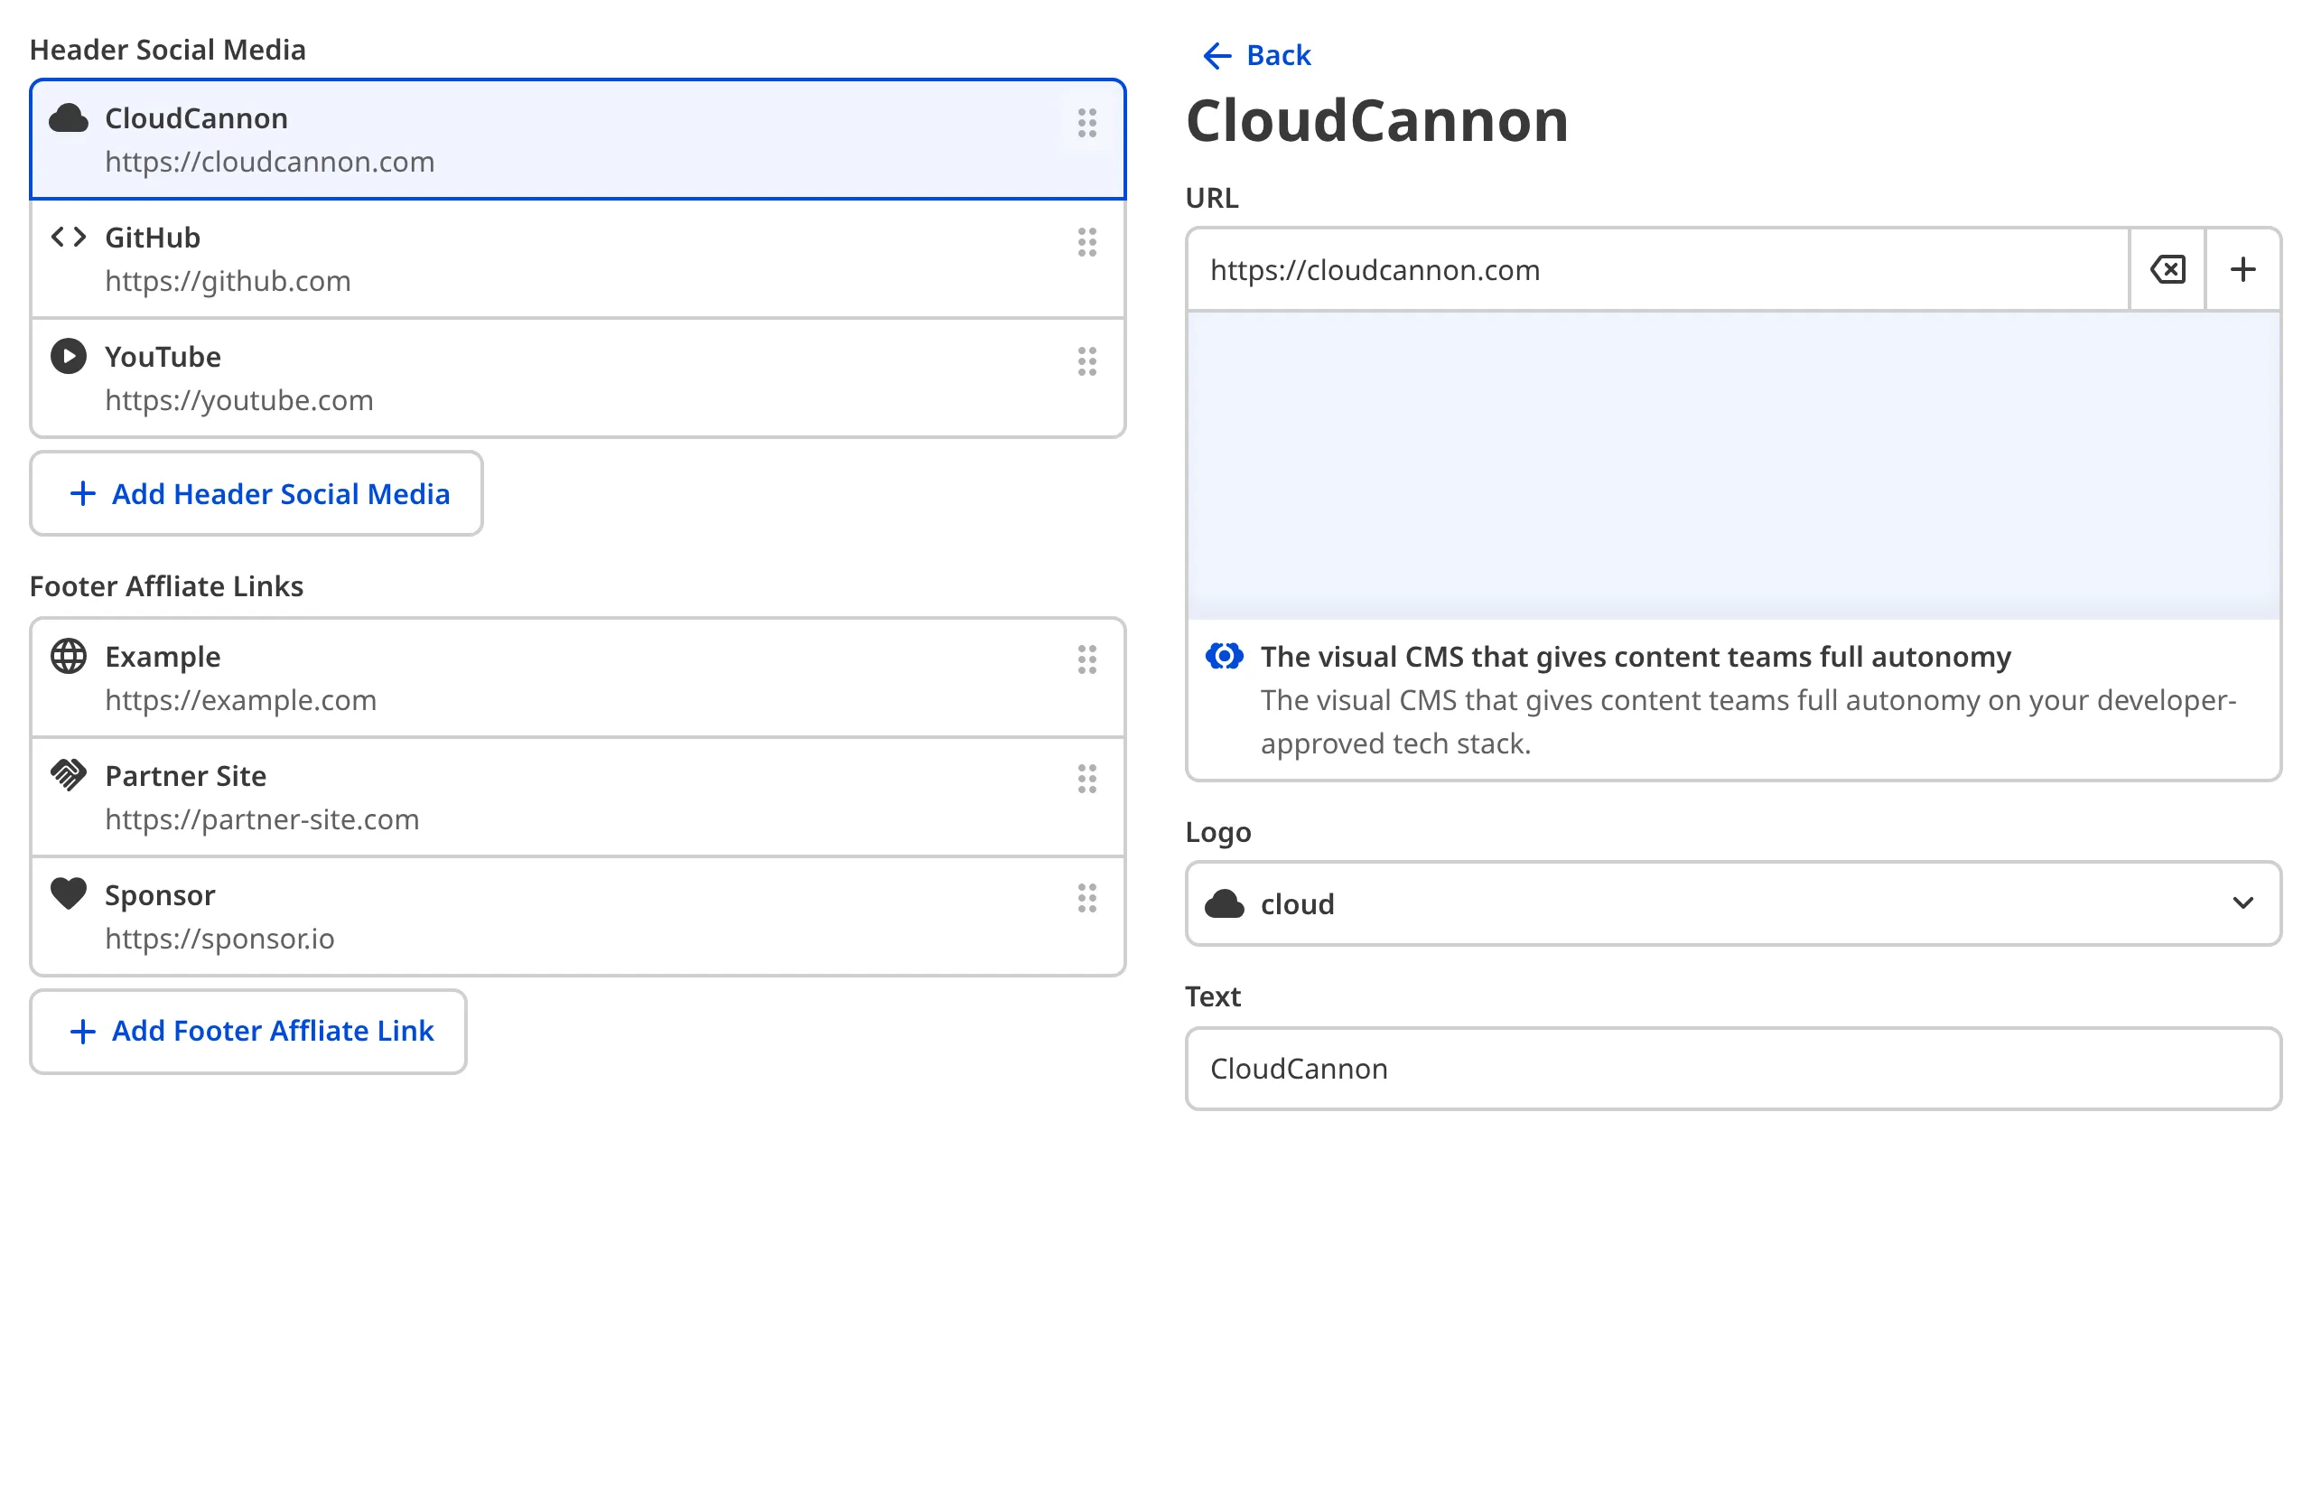Click the plus icon beside URL field
2312x1496 pixels.
tap(2243, 269)
